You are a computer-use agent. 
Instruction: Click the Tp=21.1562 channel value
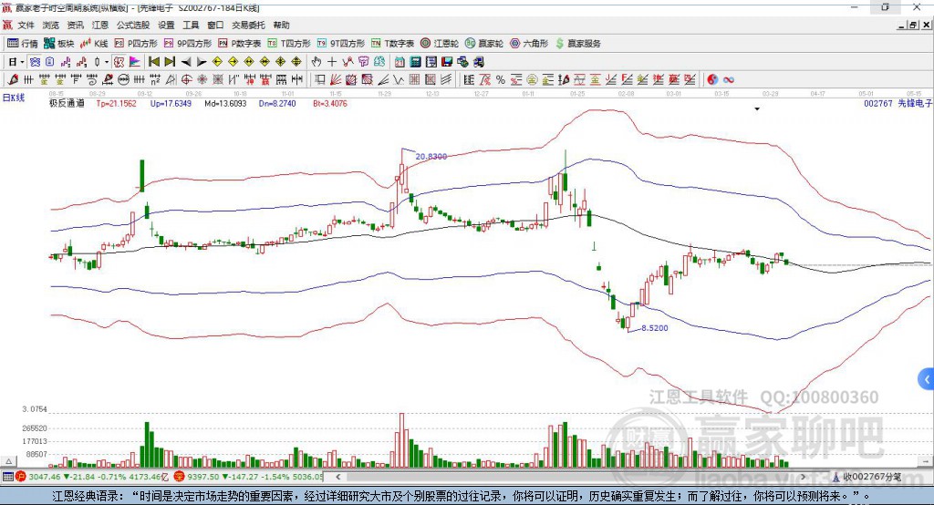click(116, 103)
